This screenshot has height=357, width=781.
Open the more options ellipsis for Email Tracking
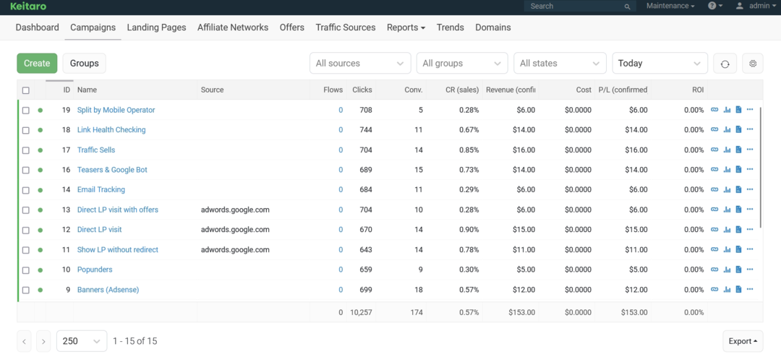[750, 190]
